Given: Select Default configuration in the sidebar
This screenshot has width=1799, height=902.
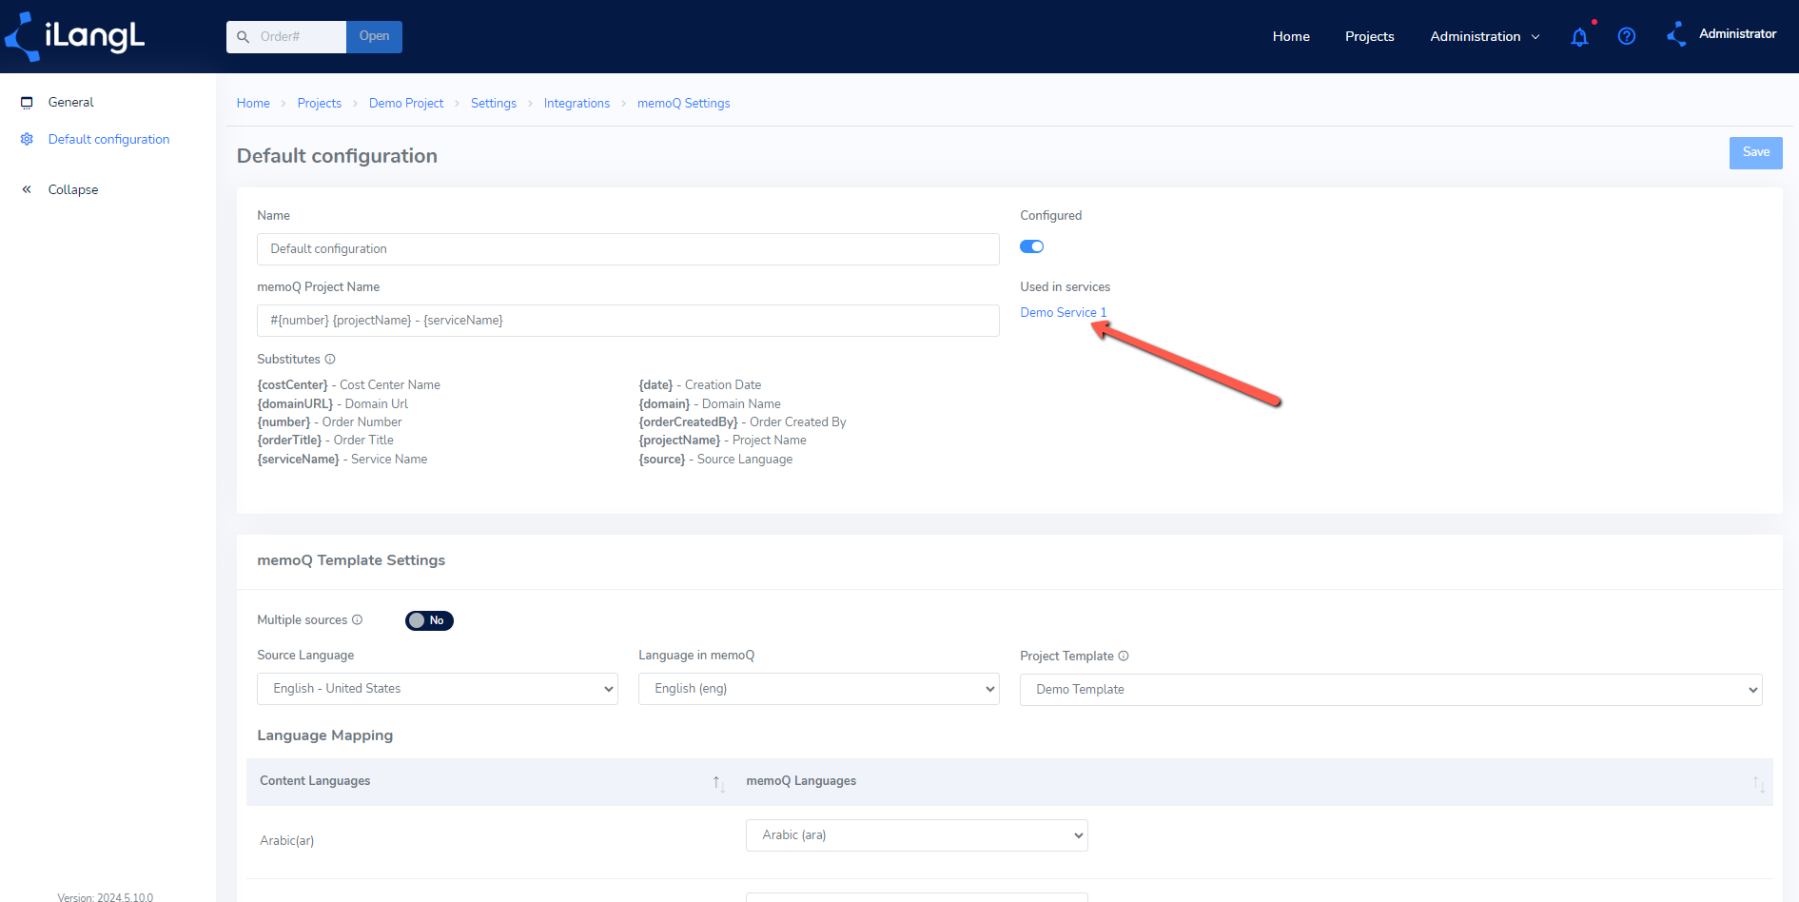Looking at the screenshot, I should (108, 139).
